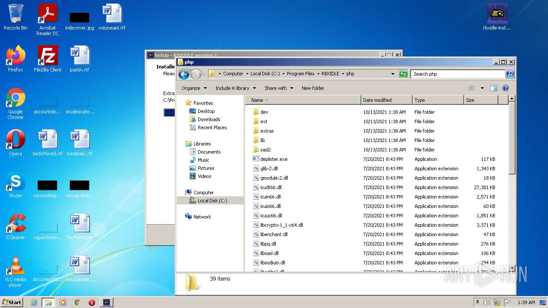Viewport: 548px width, 308px height.
Task: Click Windows Media Player taskbar icon
Action: click(x=63, y=302)
